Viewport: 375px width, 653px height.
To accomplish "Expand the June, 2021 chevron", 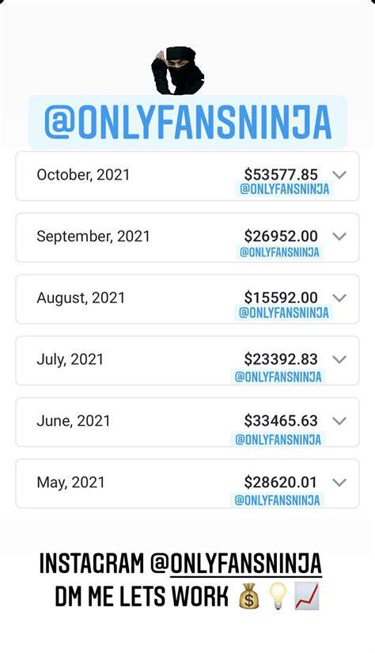I will pyautogui.click(x=339, y=421).
